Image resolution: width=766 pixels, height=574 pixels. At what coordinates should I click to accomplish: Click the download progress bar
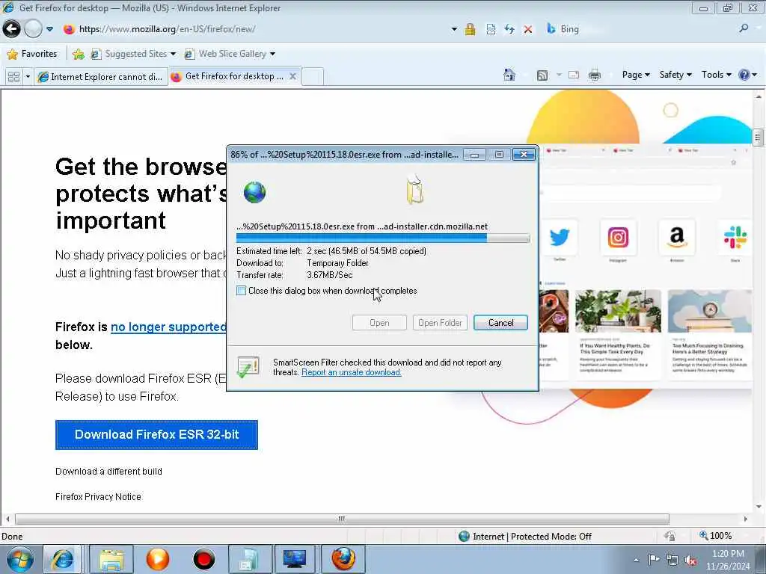coord(382,238)
